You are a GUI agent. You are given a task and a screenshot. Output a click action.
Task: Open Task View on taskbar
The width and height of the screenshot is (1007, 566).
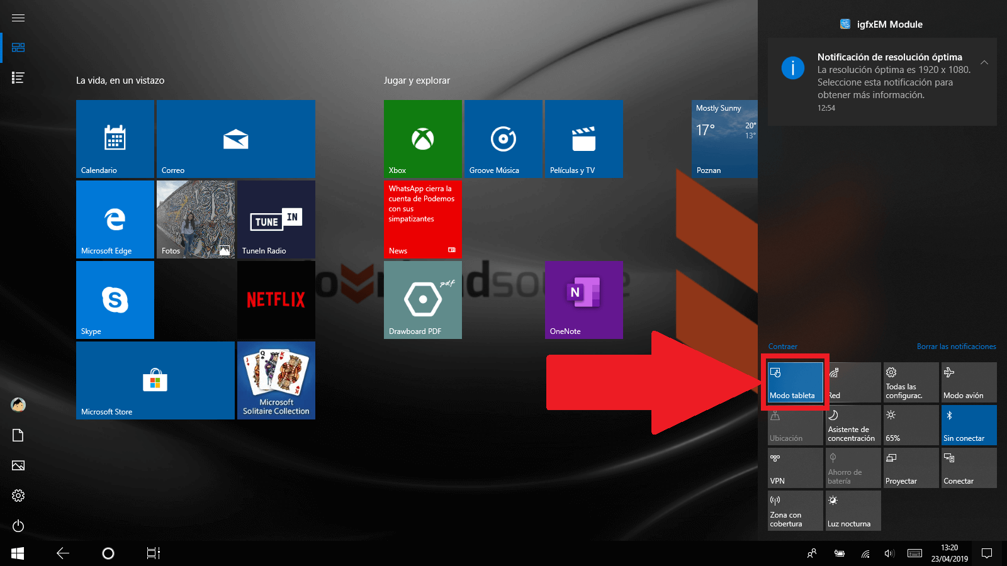pyautogui.click(x=154, y=553)
